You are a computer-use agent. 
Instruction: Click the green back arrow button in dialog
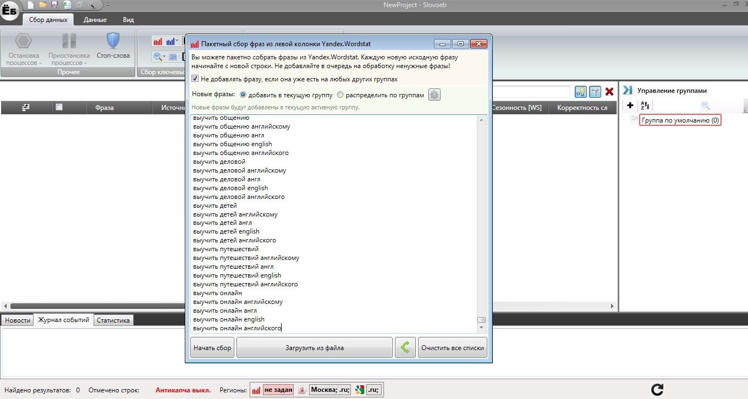tap(405, 348)
